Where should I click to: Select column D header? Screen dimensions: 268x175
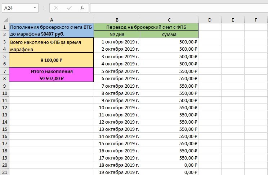(x=210, y=20)
